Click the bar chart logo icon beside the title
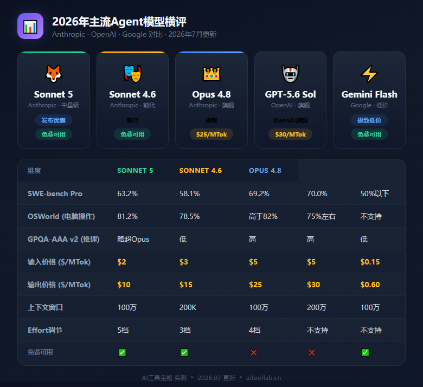The image size is (423, 387). tap(30, 26)
